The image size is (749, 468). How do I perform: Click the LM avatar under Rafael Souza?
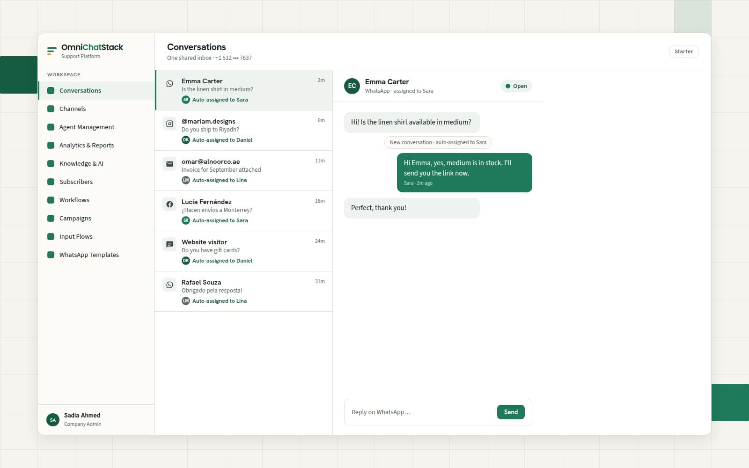(186, 301)
